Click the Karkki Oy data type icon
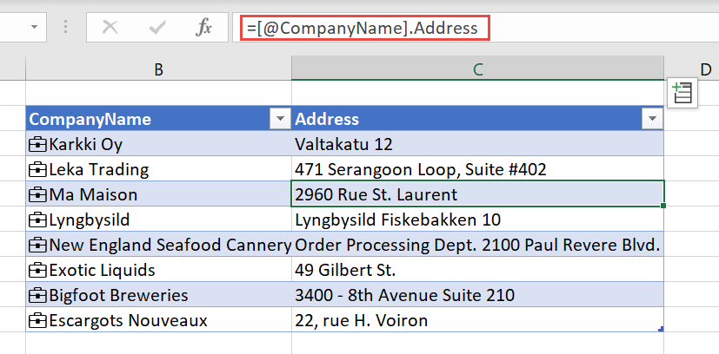Image resolution: width=719 pixels, height=354 pixels. 38,144
